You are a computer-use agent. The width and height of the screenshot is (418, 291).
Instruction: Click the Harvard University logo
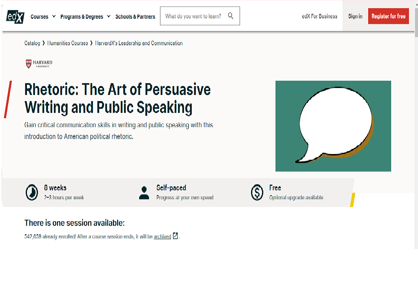39,64
